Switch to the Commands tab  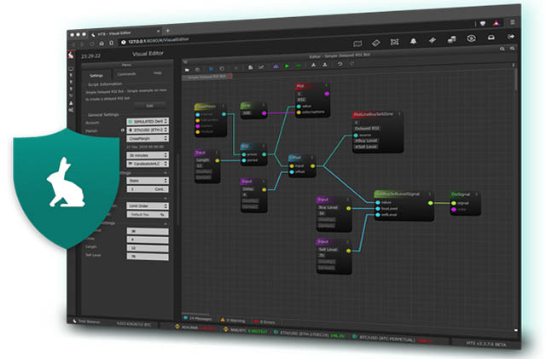tap(126, 74)
